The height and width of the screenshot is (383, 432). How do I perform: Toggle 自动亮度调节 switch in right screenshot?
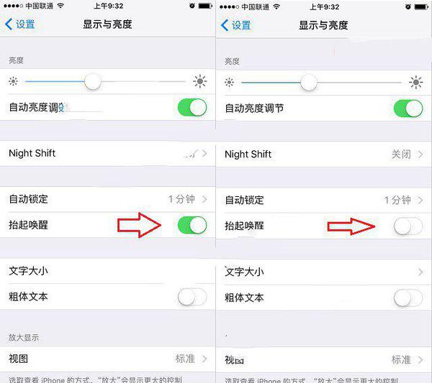408,109
